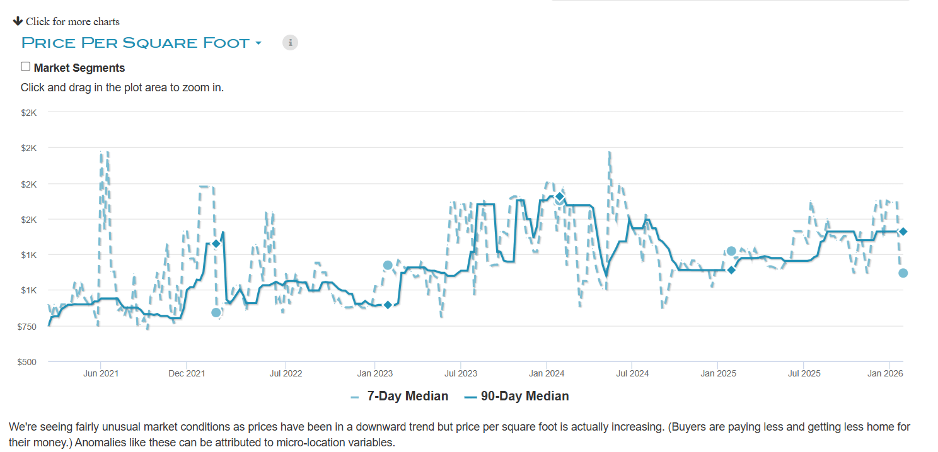The width and height of the screenshot is (938, 452).
Task: Click the caret arrow after Price Per Square Foot
Action: 258,43
